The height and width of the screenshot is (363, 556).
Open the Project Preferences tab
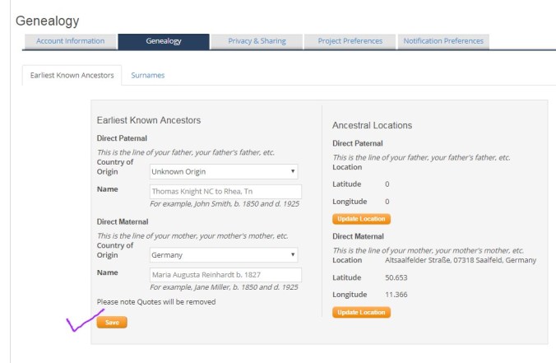pyautogui.click(x=350, y=41)
